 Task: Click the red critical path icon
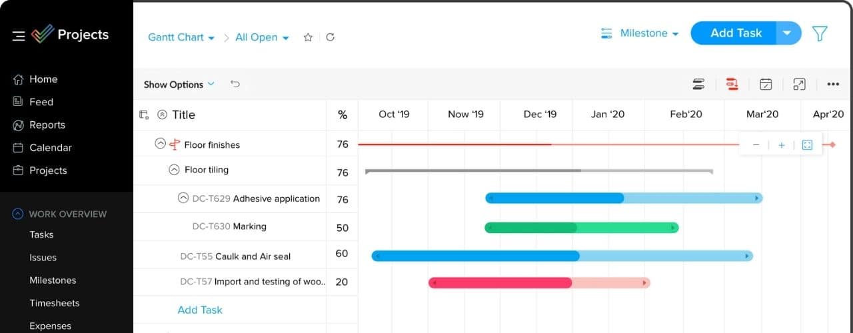(732, 84)
